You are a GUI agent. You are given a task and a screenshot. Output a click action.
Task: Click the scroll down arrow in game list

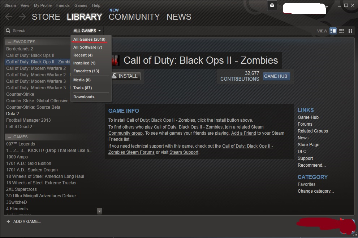[x=99, y=211]
